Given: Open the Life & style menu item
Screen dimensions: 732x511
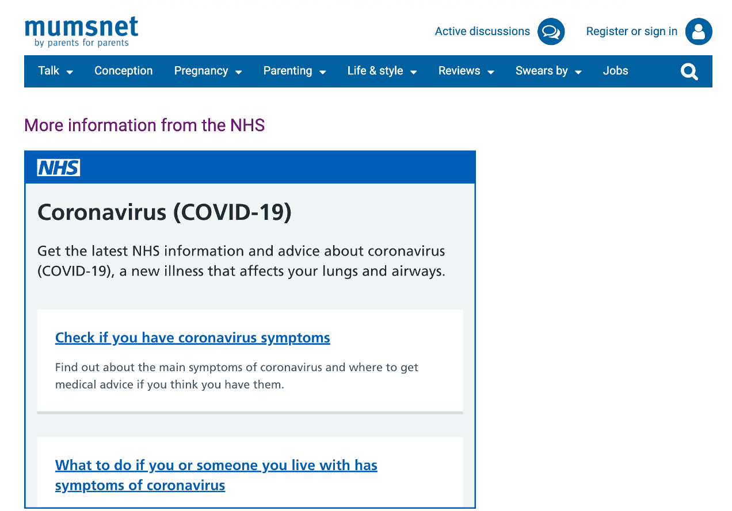Looking at the screenshot, I should [375, 71].
